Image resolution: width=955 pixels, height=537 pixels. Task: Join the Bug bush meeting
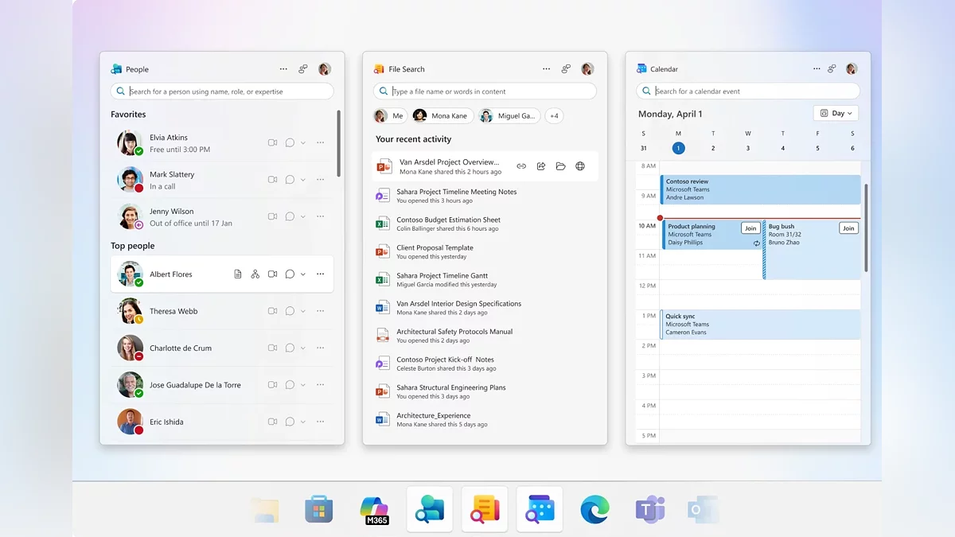point(848,228)
